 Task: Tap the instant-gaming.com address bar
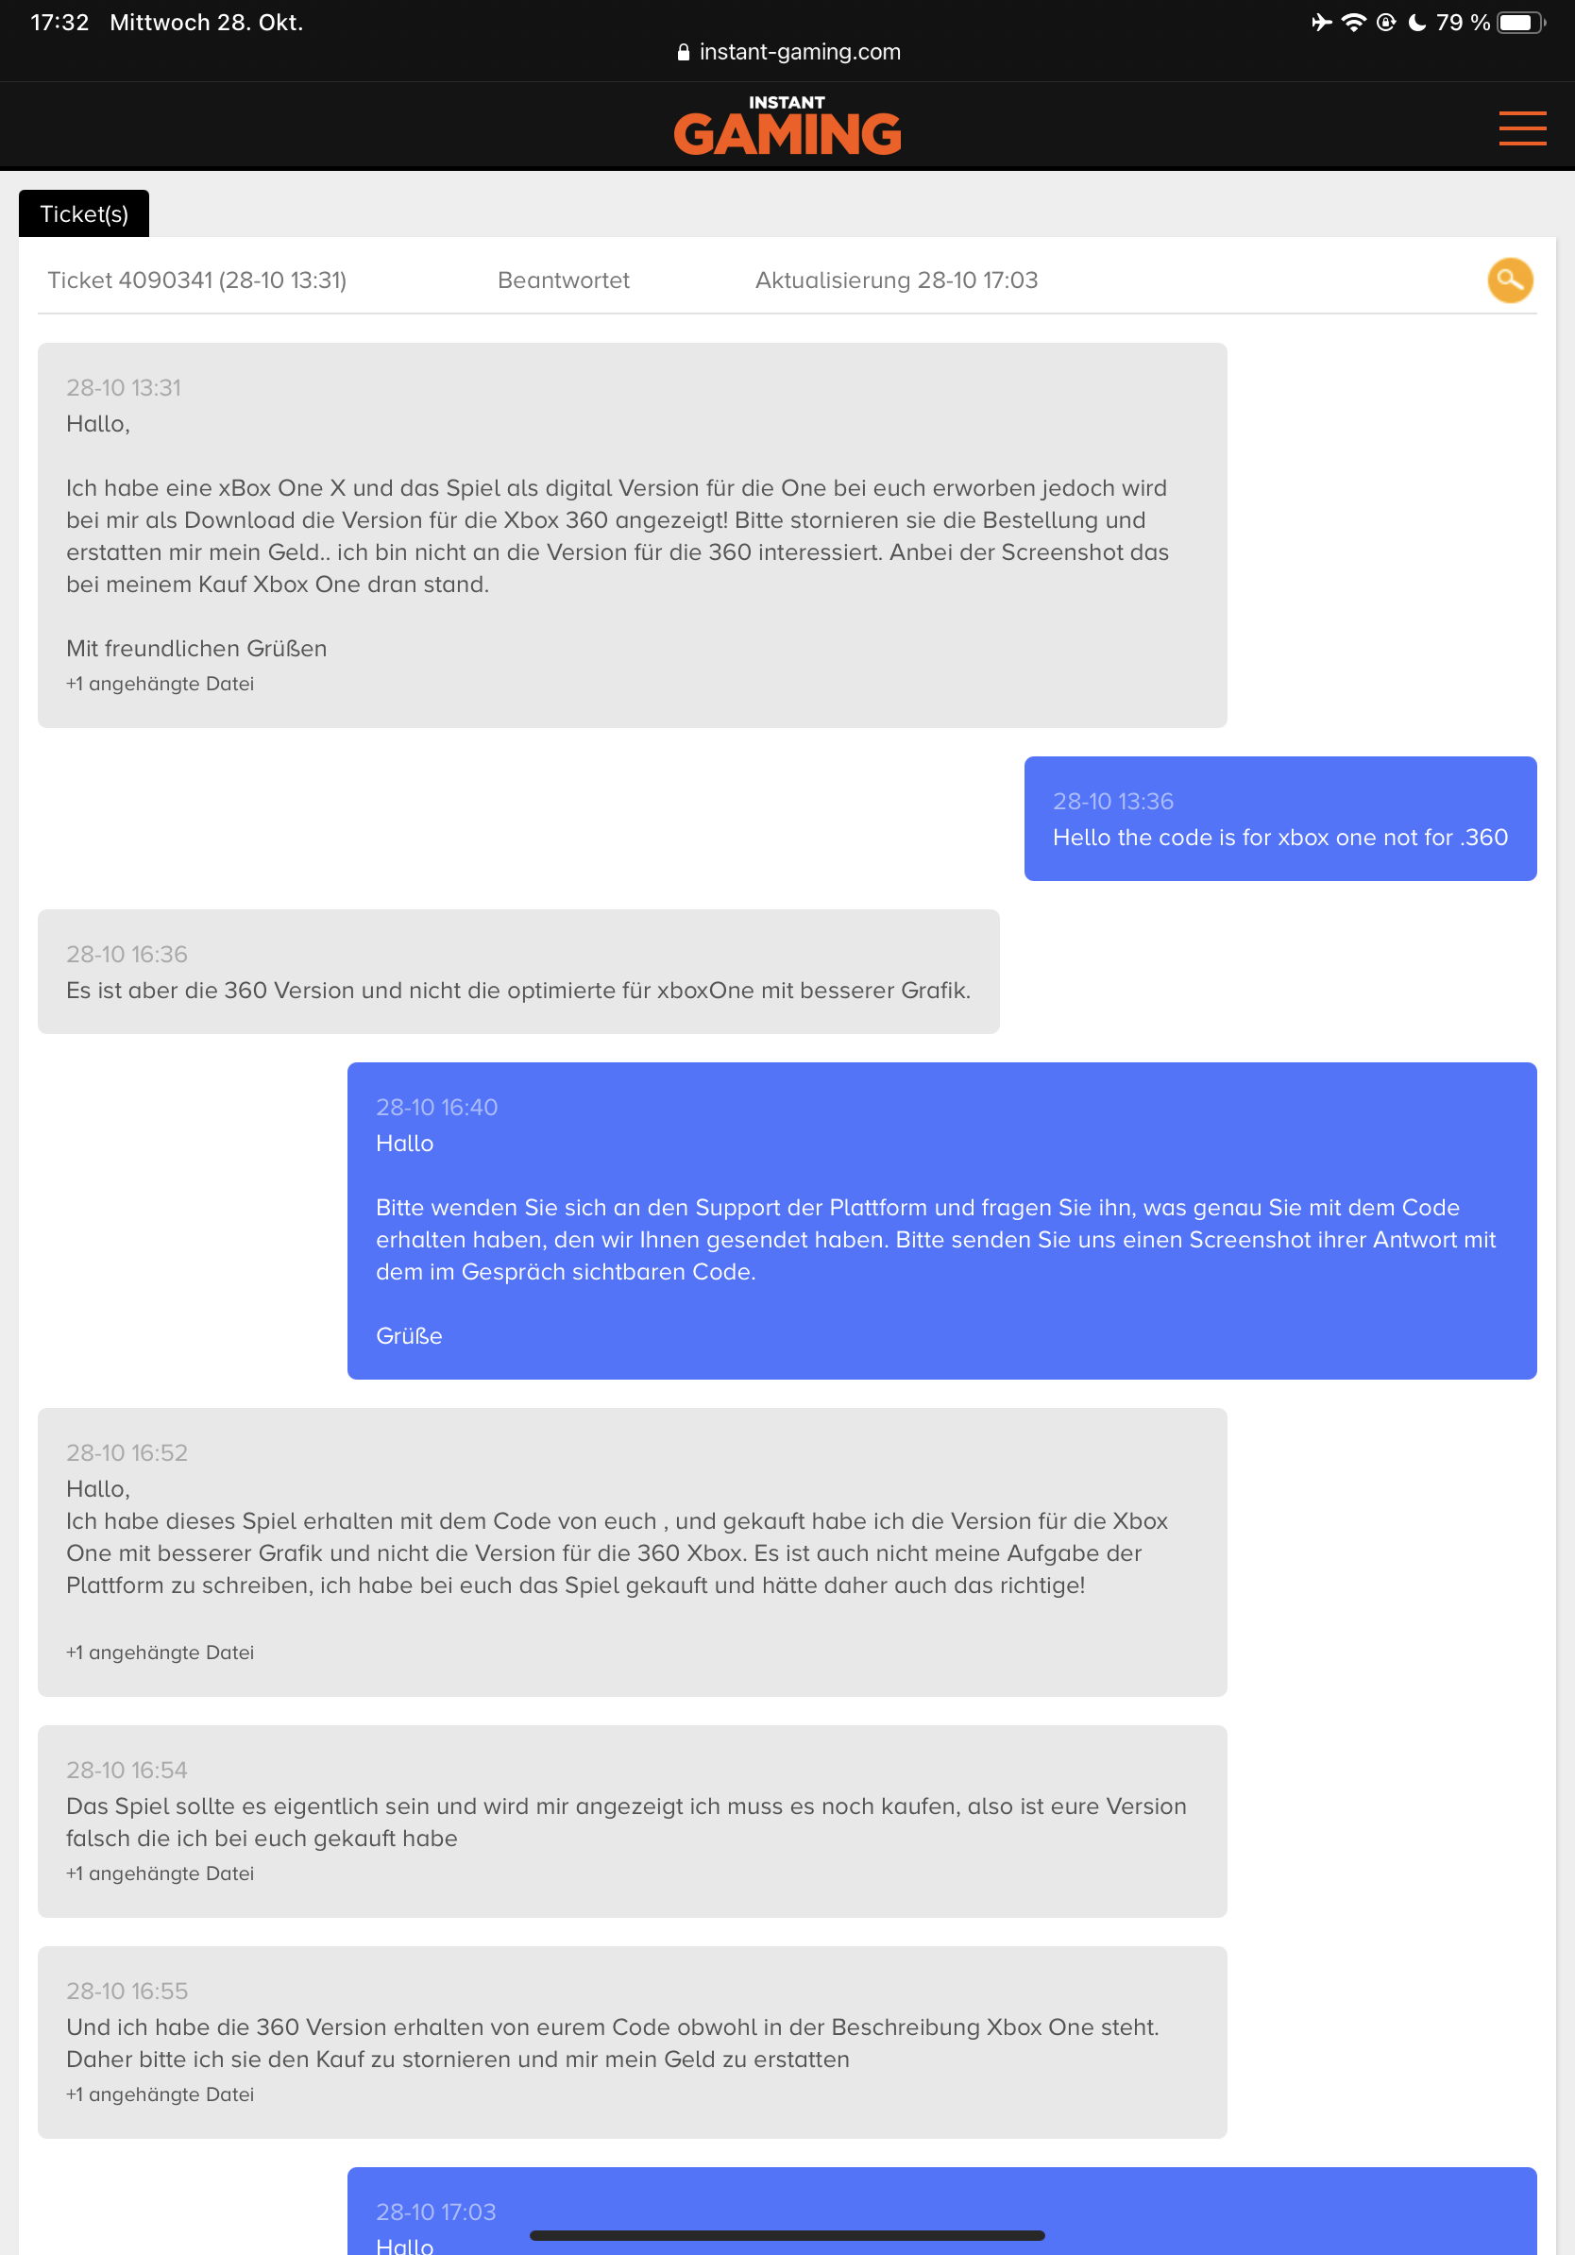[x=788, y=52]
